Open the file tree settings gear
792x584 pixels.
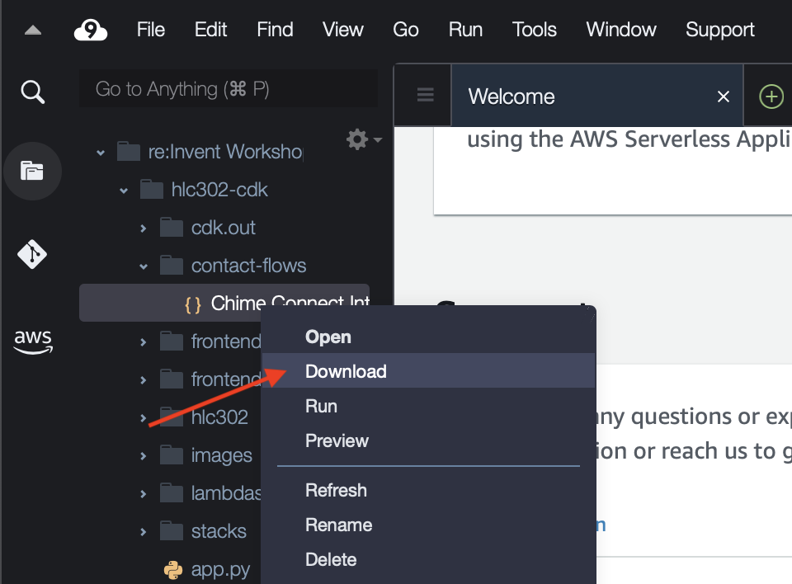[x=357, y=139]
